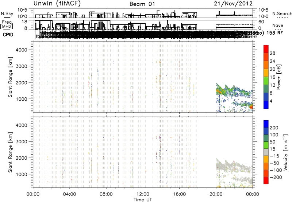Click the blue bottom segment of Power colorbar
Screen dimensions: 292x202
266,105
